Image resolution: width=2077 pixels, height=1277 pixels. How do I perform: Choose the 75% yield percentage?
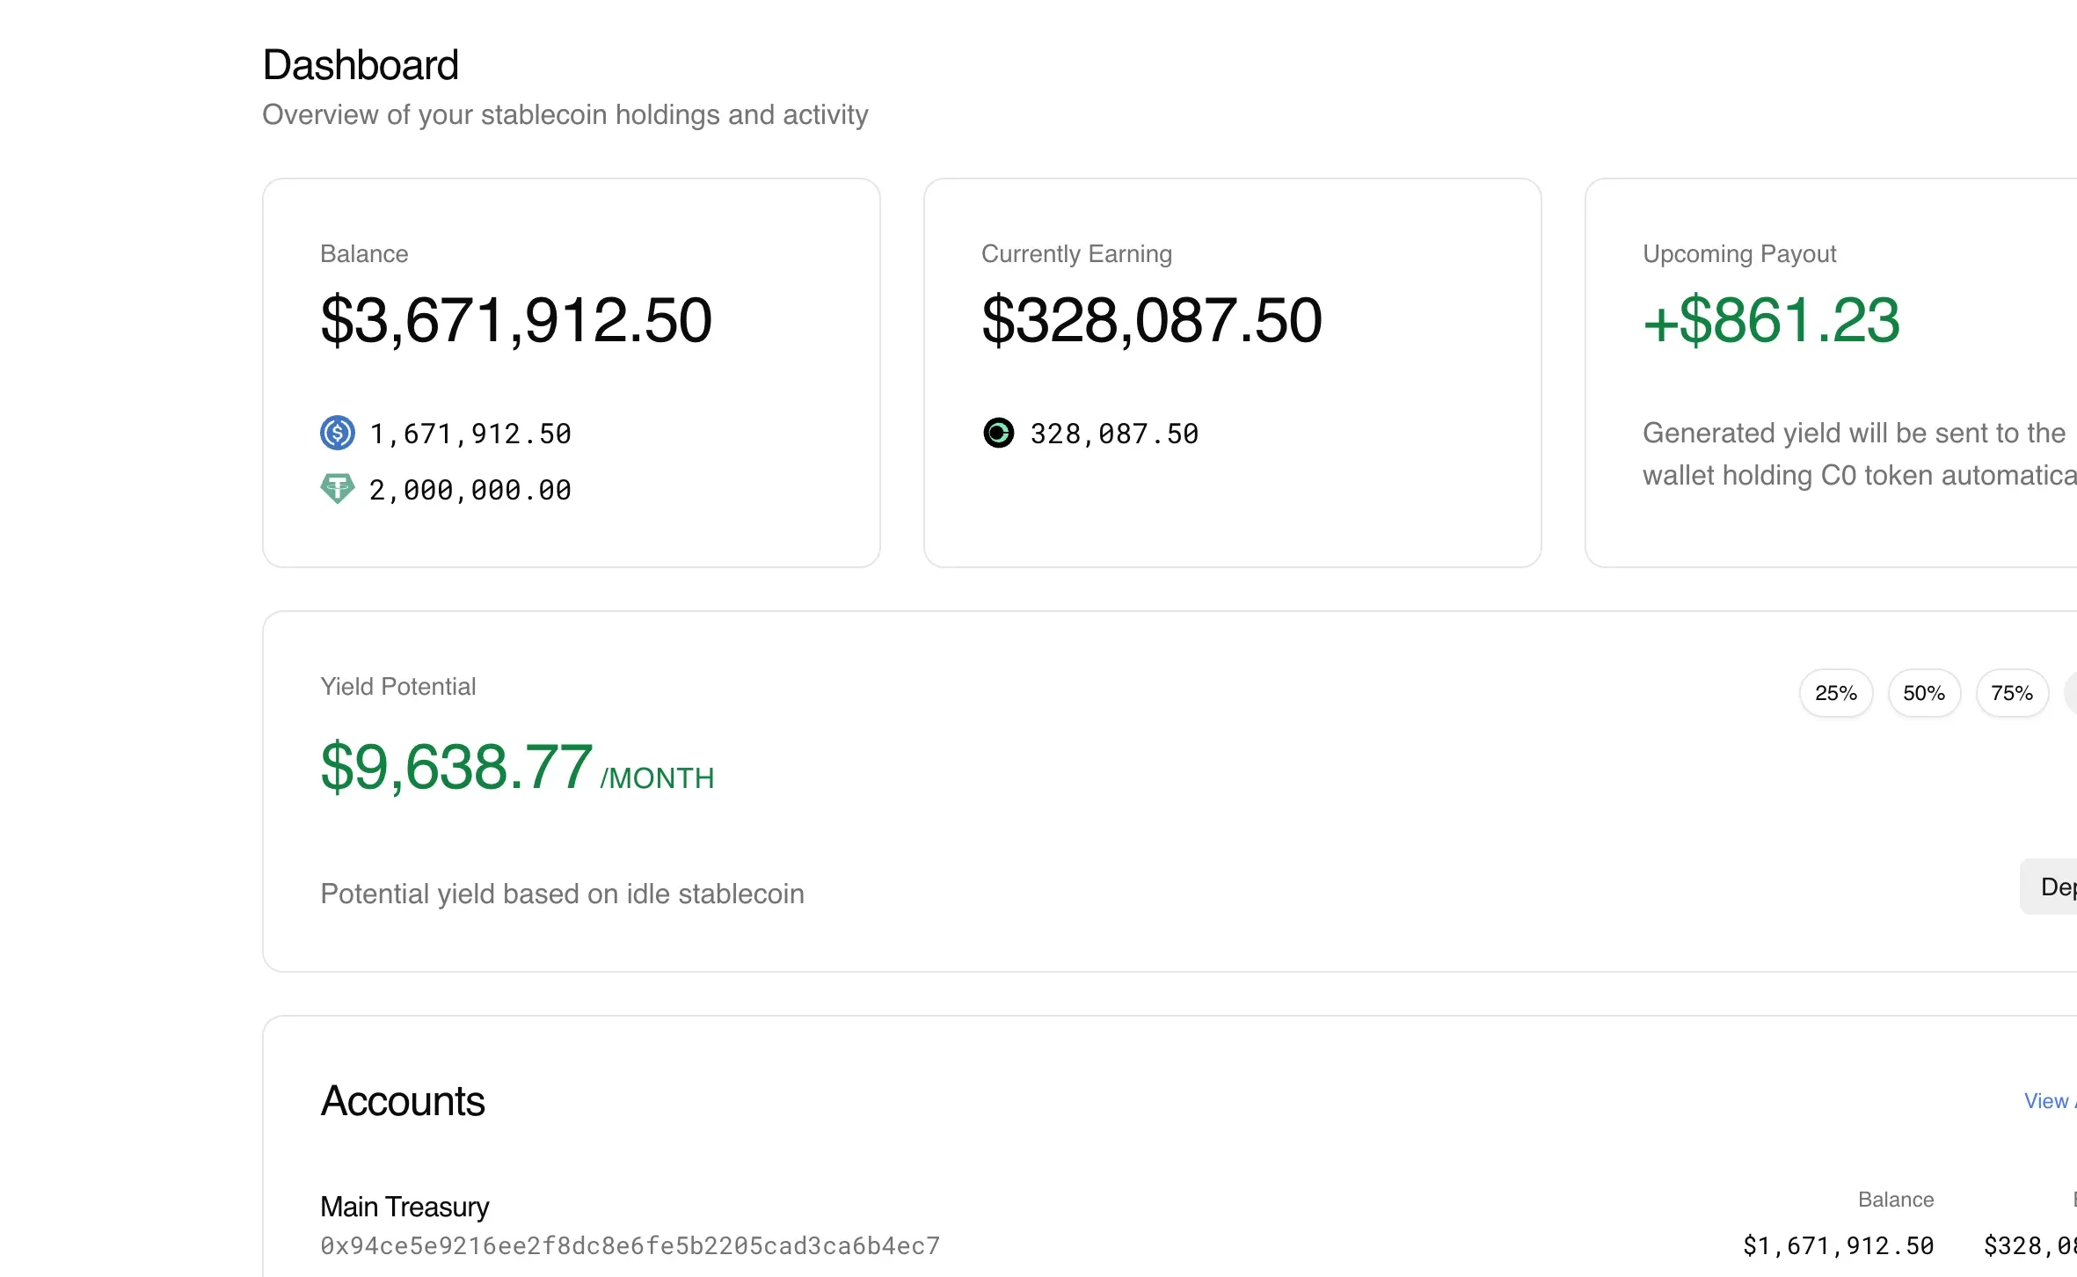pyautogui.click(x=2011, y=693)
